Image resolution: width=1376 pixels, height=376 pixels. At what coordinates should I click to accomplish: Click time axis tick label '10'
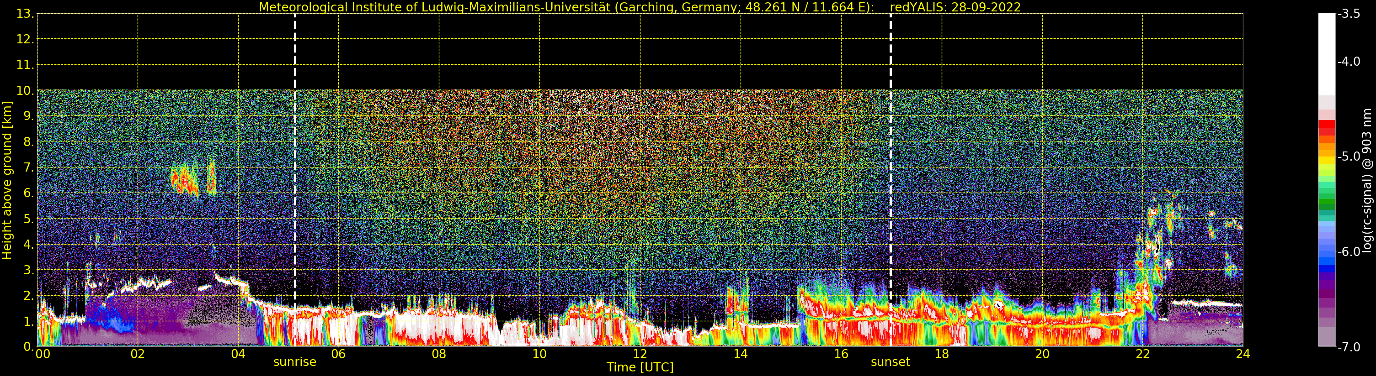pyautogui.click(x=539, y=354)
